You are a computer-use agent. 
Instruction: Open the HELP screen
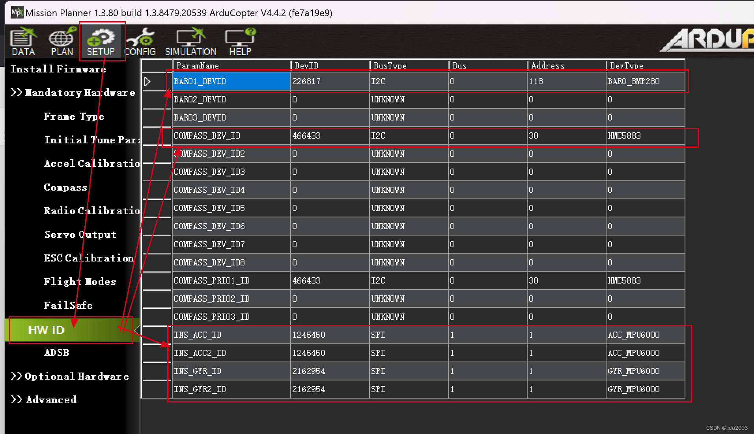tap(240, 42)
